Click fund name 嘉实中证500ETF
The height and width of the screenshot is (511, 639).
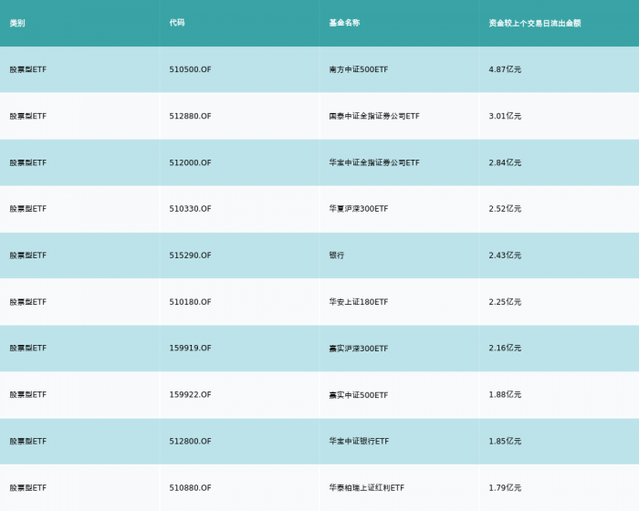[359, 395]
